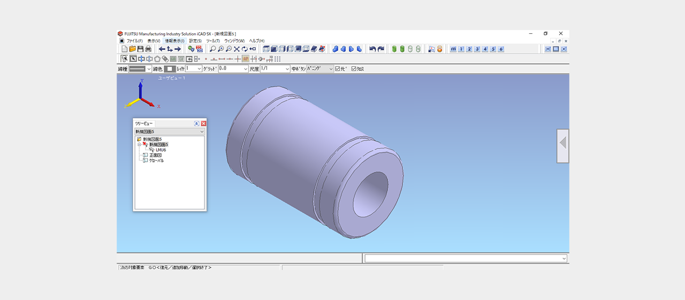This screenshot has height=300, width=685.
Task: Click the first green cylinder display icon
Action: pyautogui.click(x=394, y=49)
